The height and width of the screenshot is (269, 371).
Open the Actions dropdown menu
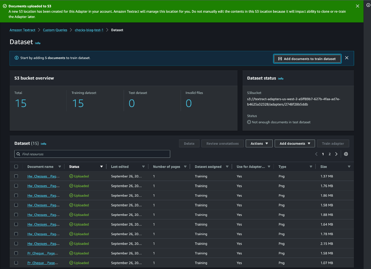259,143
